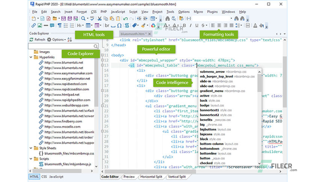Insert a horizontal rule icon
This screenshot has width=314, height=182.
click(x=46, y=26)
